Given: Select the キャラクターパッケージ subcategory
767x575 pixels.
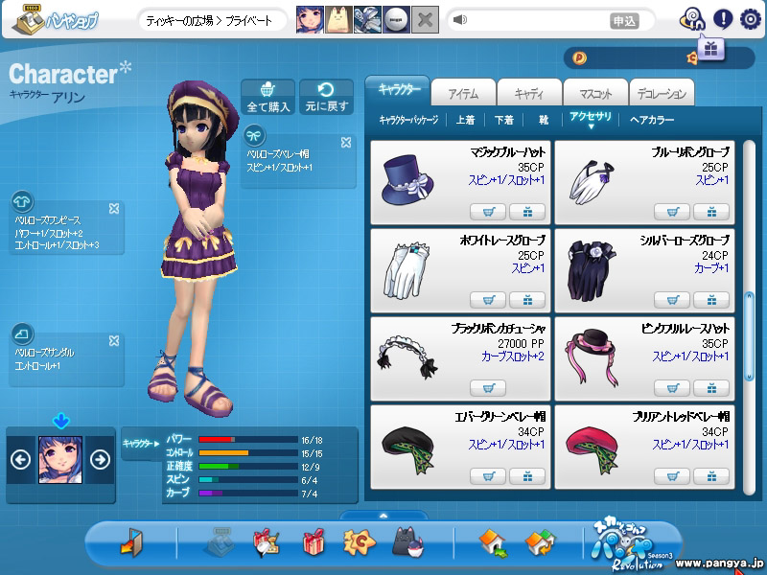Looking at the screenshot, I should [408, 120].
